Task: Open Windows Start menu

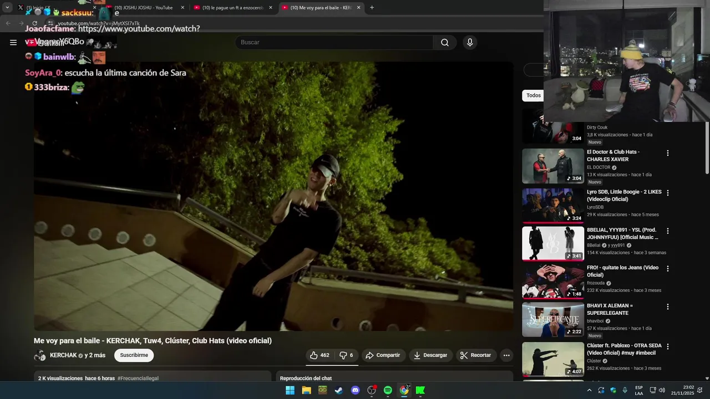Action: click(290, 390)
